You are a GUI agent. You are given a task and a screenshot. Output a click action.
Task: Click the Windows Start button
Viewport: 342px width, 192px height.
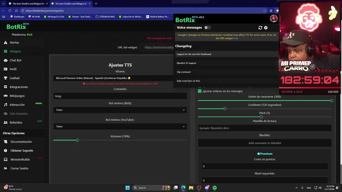click(127, 188)
